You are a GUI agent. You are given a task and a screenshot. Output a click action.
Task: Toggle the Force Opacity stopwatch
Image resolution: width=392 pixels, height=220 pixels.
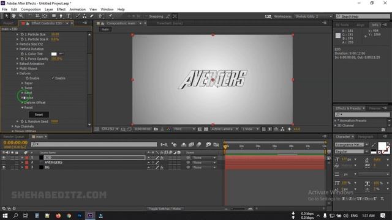(x=22, y=59)
